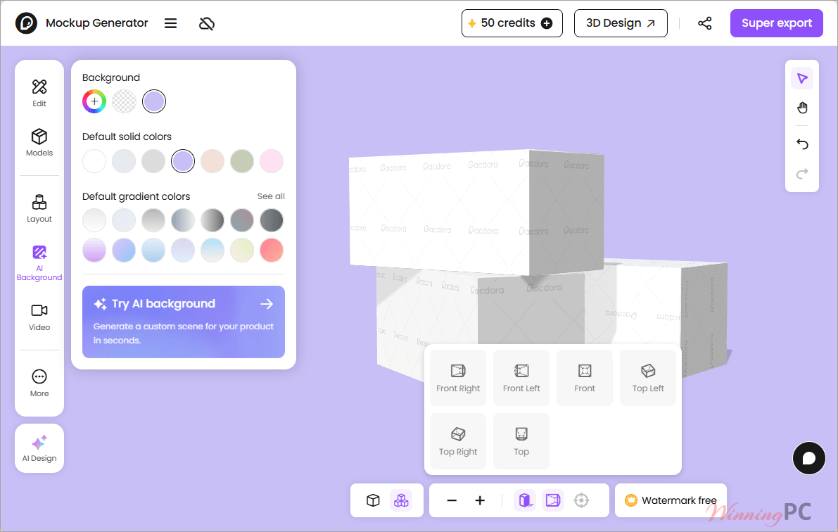Open the Video panel

39,317
